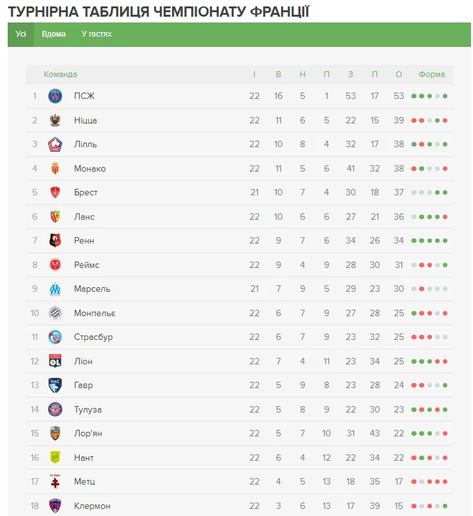Select the Усі tab
The image size is (473, 516).
click(21, 34)
